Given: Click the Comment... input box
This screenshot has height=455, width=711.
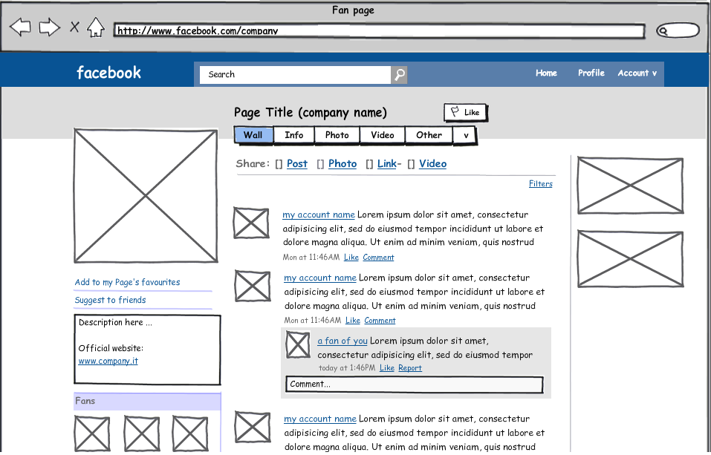Looking at the screenshot, I should (415, 384).
